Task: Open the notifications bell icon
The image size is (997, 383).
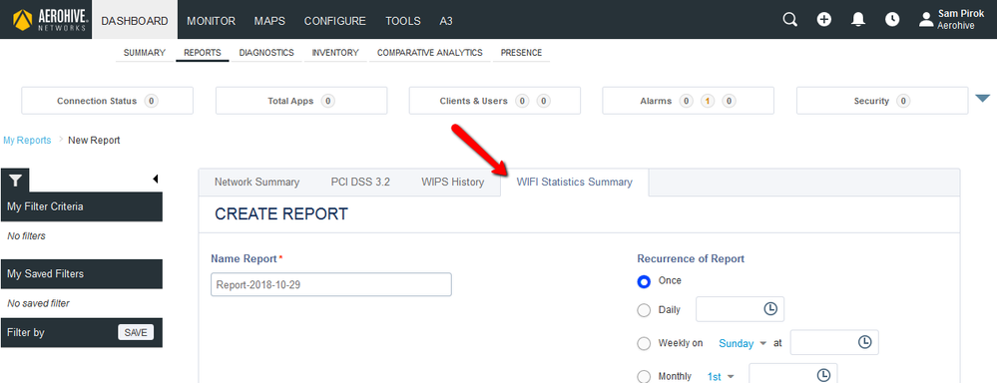Action: pyautogui.click(x=858, y=20)
